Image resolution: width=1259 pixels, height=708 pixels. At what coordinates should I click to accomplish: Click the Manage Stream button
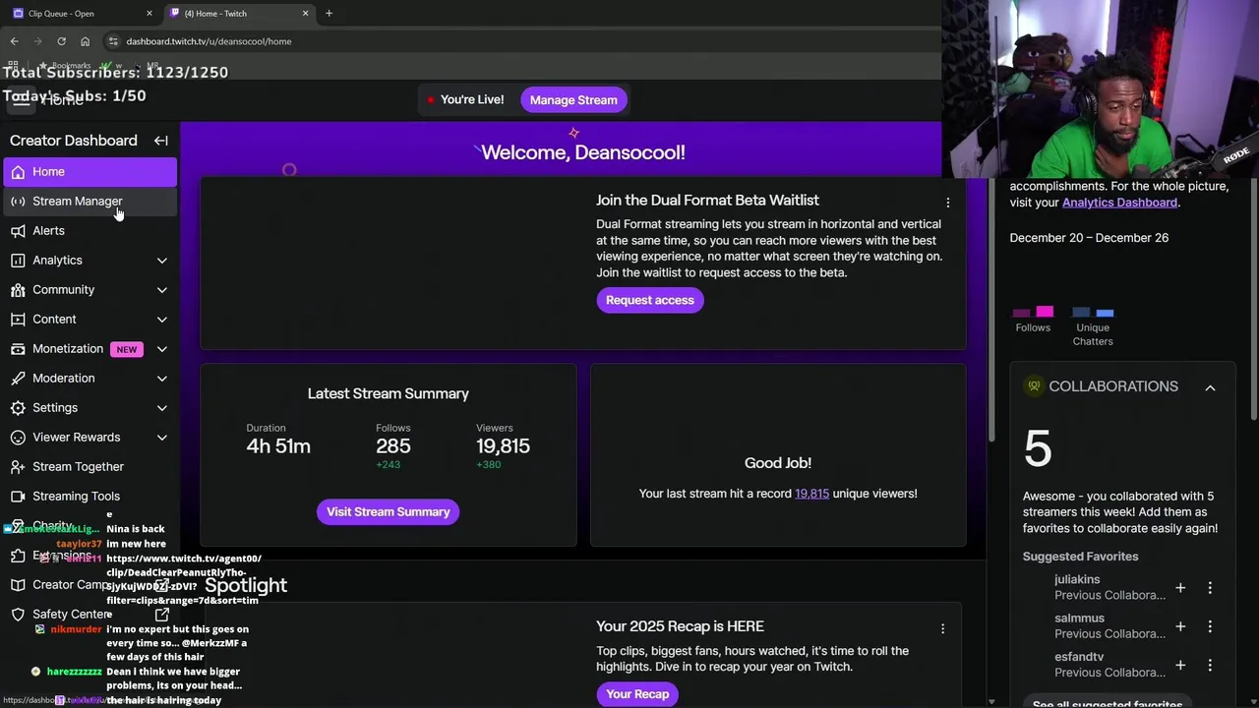click(573, 100)
